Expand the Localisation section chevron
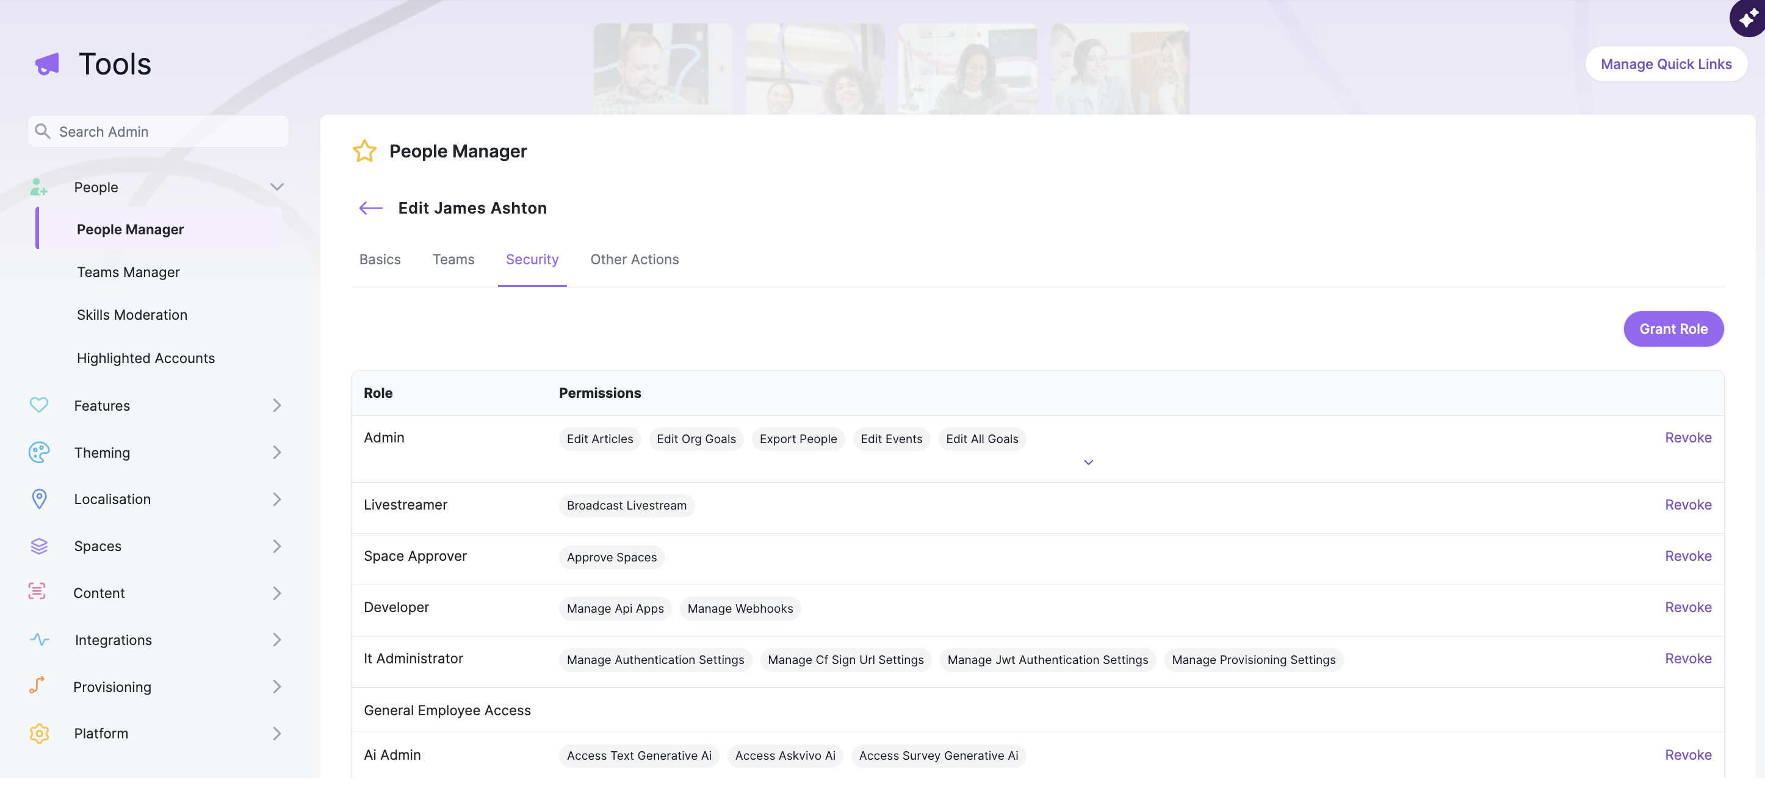 pyautogui.click(x=277, y=500)
